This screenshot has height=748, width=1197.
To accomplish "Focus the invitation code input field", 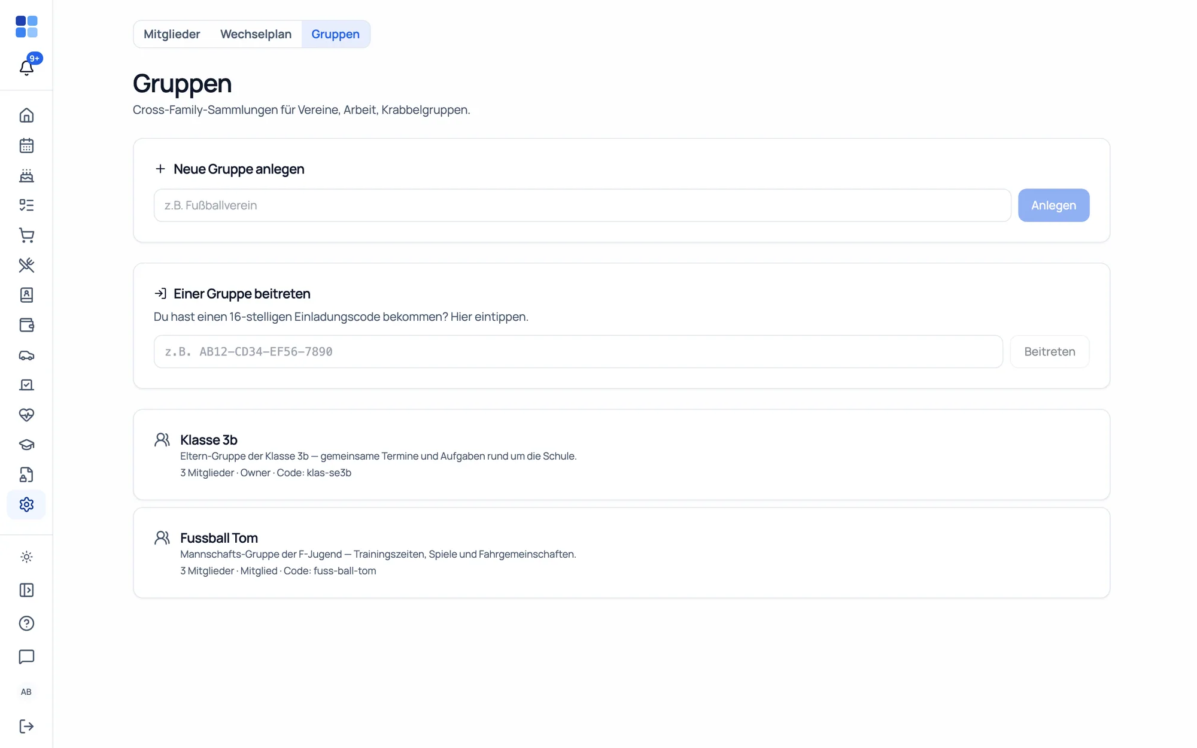I will (x=578, y=351).
